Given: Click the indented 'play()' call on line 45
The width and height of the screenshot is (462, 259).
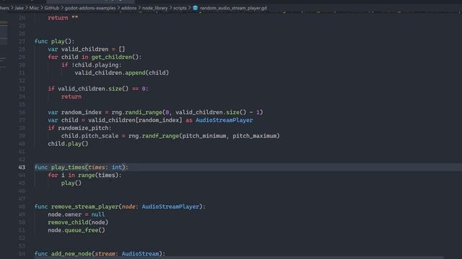Looking at the screenshot, I should click(x=71, y=183).
